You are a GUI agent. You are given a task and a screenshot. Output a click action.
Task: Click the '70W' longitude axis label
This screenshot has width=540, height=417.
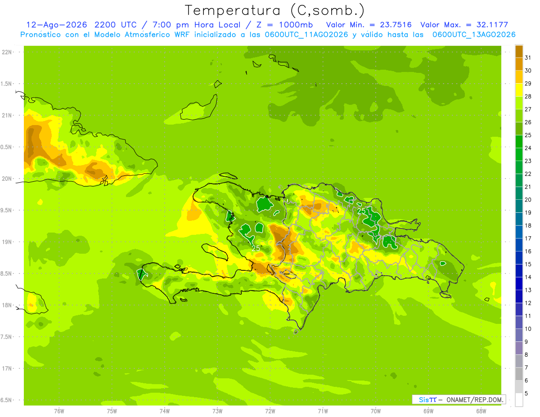point(376,411)
